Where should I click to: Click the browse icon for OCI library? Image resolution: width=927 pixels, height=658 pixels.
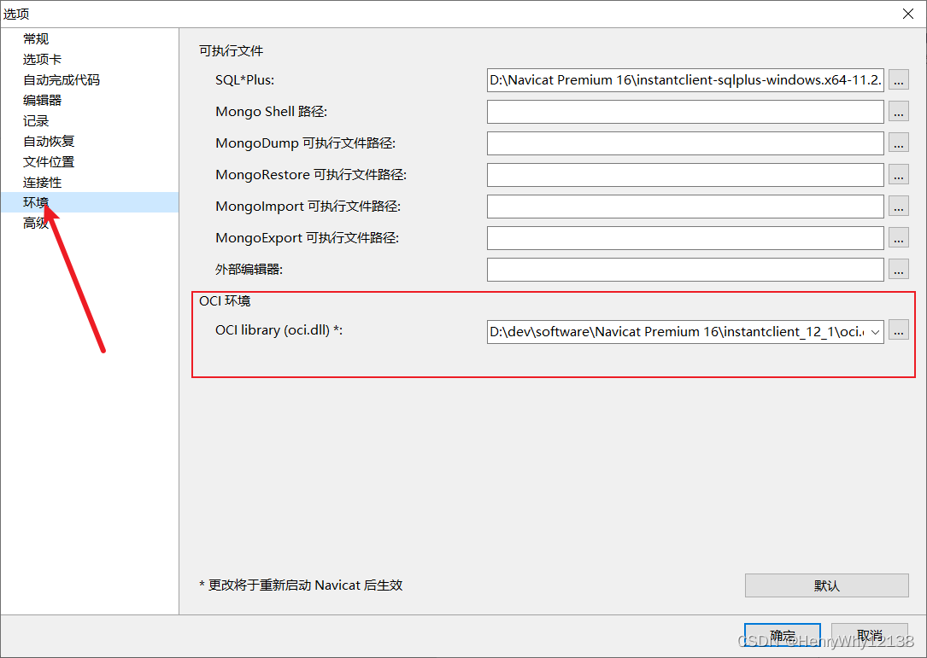[898, 330]
